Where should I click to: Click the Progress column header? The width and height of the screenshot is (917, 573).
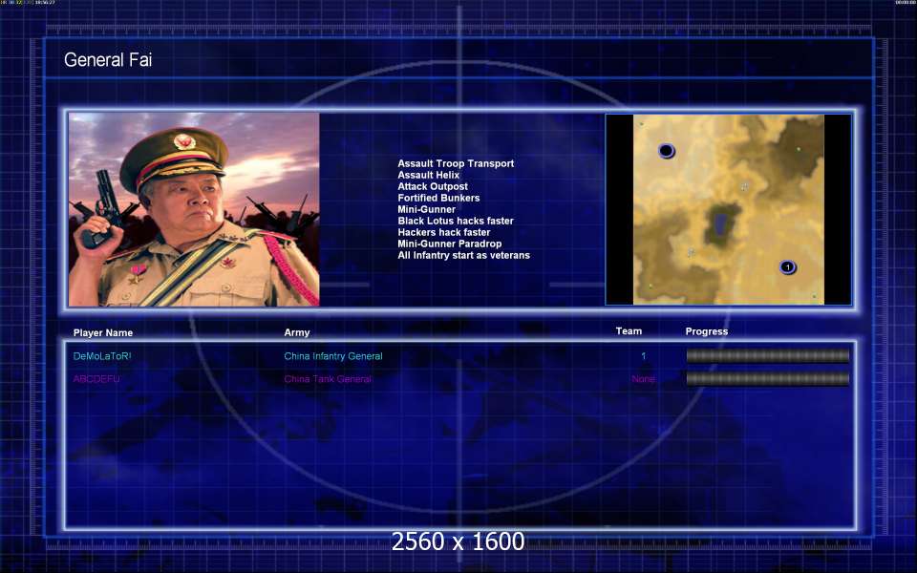(707, 331)
